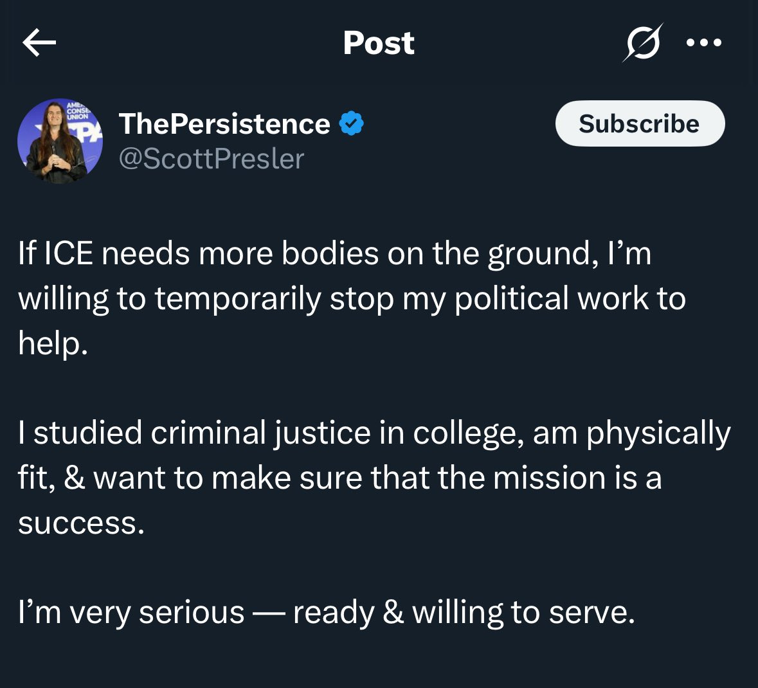Open Grok via the slashed-circle icon
Screen dimensions: 758x688
[x=642, y=43]
